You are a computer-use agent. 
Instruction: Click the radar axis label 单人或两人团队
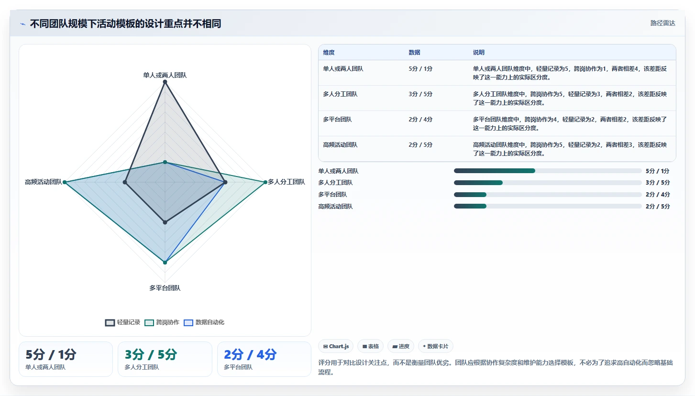point(165,75)
